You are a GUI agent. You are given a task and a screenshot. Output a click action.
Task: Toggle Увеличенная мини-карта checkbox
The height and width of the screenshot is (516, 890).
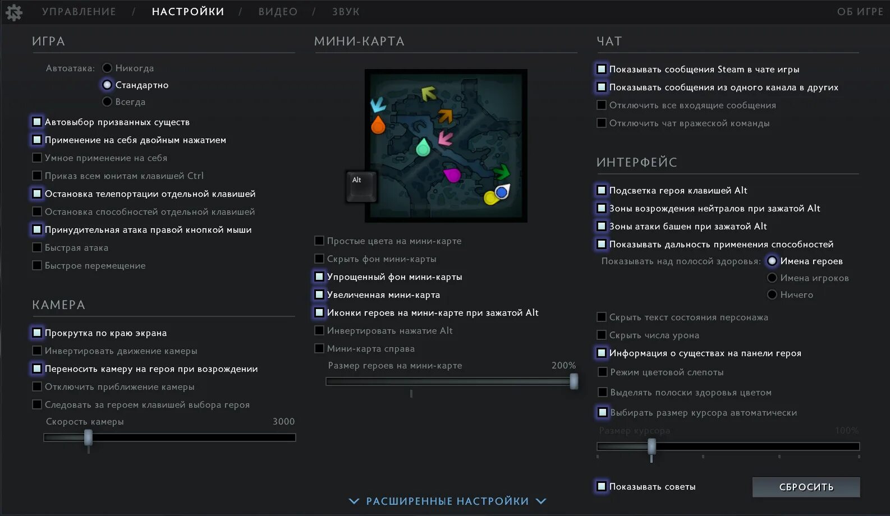pos(319,294)
